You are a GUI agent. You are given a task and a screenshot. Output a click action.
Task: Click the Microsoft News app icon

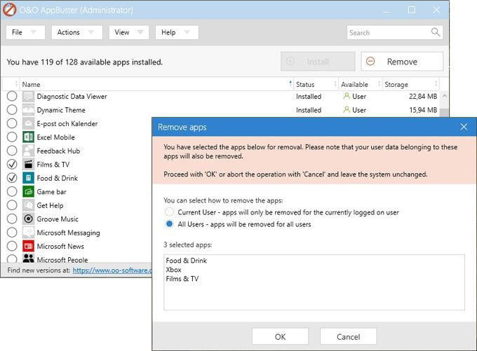click(x=28, y=246)
